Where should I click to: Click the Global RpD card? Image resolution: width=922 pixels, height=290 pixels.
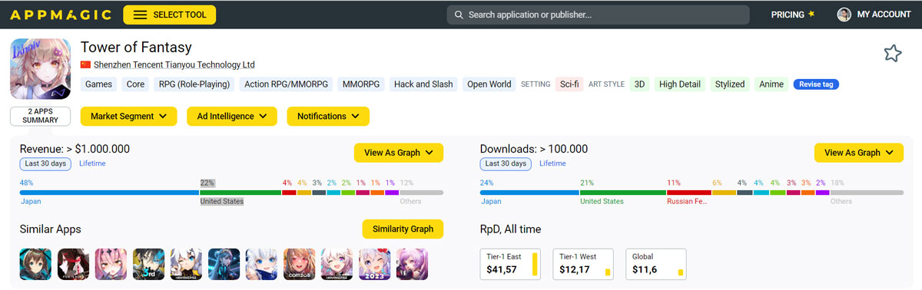pyautogui.click(x=656, y=264)
